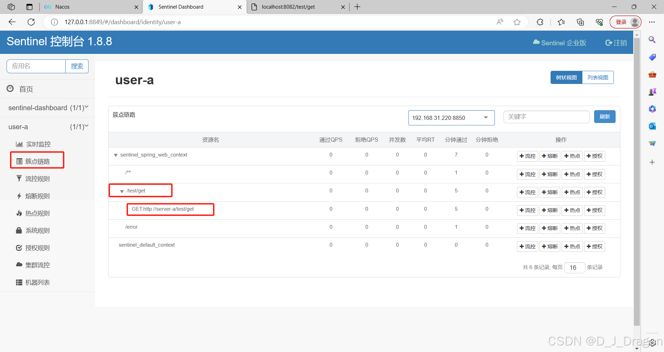Focus the 应用名 app name field
This screenshot has height=352, width=664.
36,66
